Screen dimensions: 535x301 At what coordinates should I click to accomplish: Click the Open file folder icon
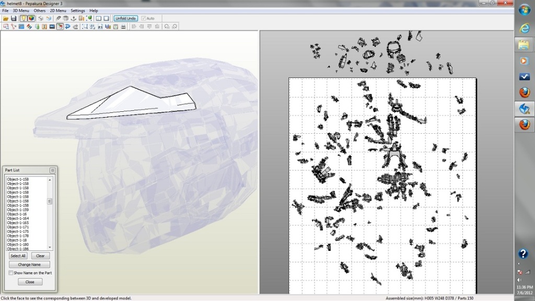(6, 18)
